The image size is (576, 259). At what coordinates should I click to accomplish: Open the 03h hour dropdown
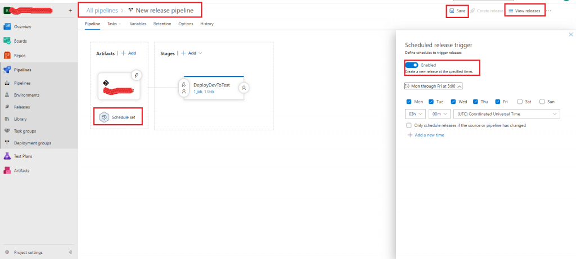415,114
